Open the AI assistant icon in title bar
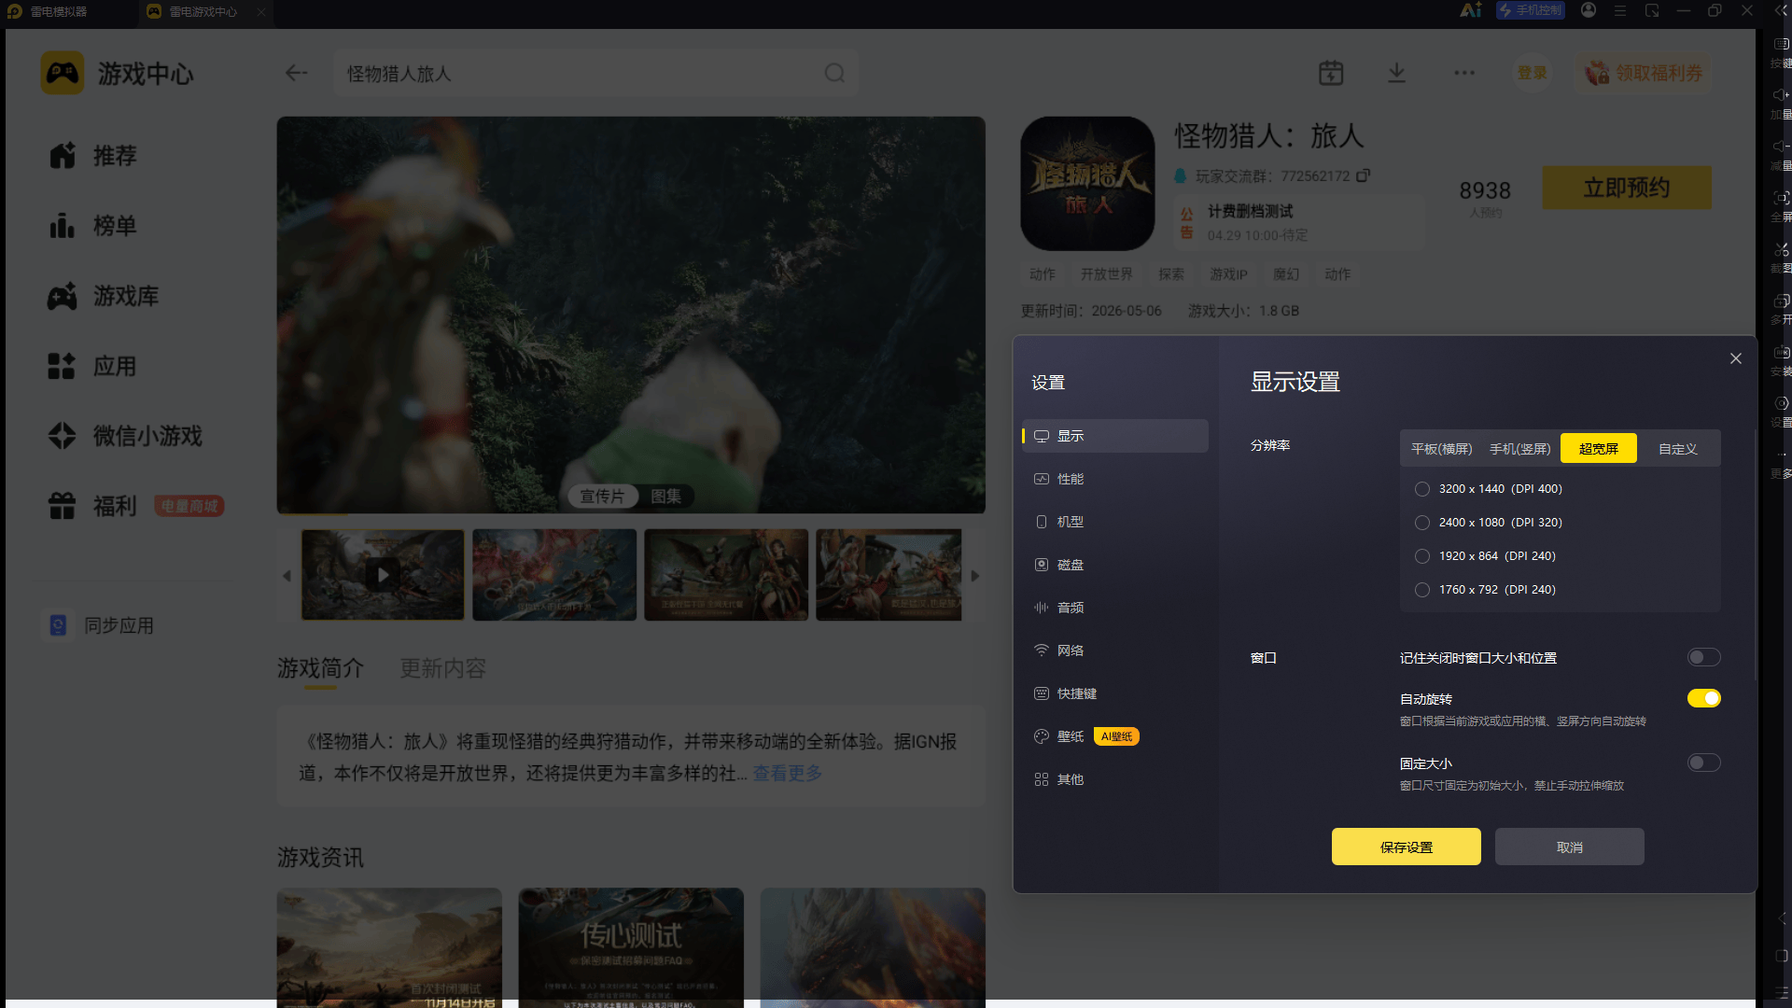The image size is (1792, 1008). 1471,10
